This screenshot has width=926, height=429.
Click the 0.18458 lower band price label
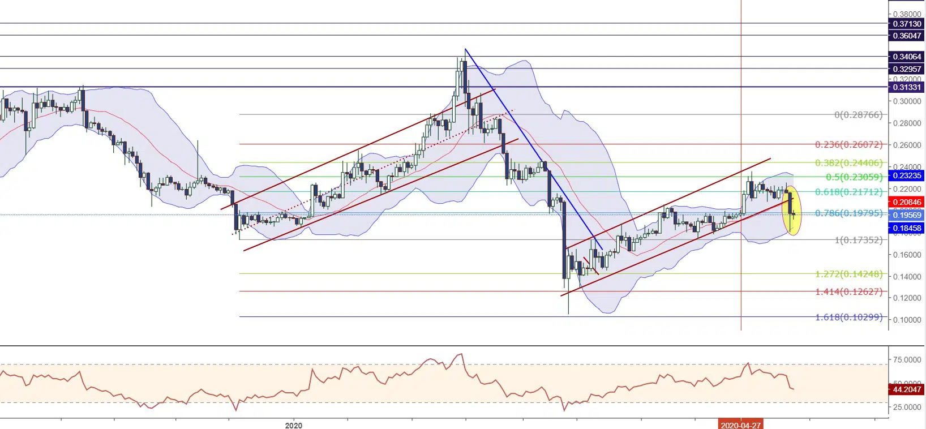click(x=907, y=228)
